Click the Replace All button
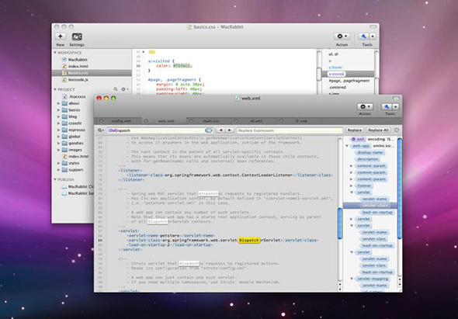458x319 pixels. [x=378, y=130]
